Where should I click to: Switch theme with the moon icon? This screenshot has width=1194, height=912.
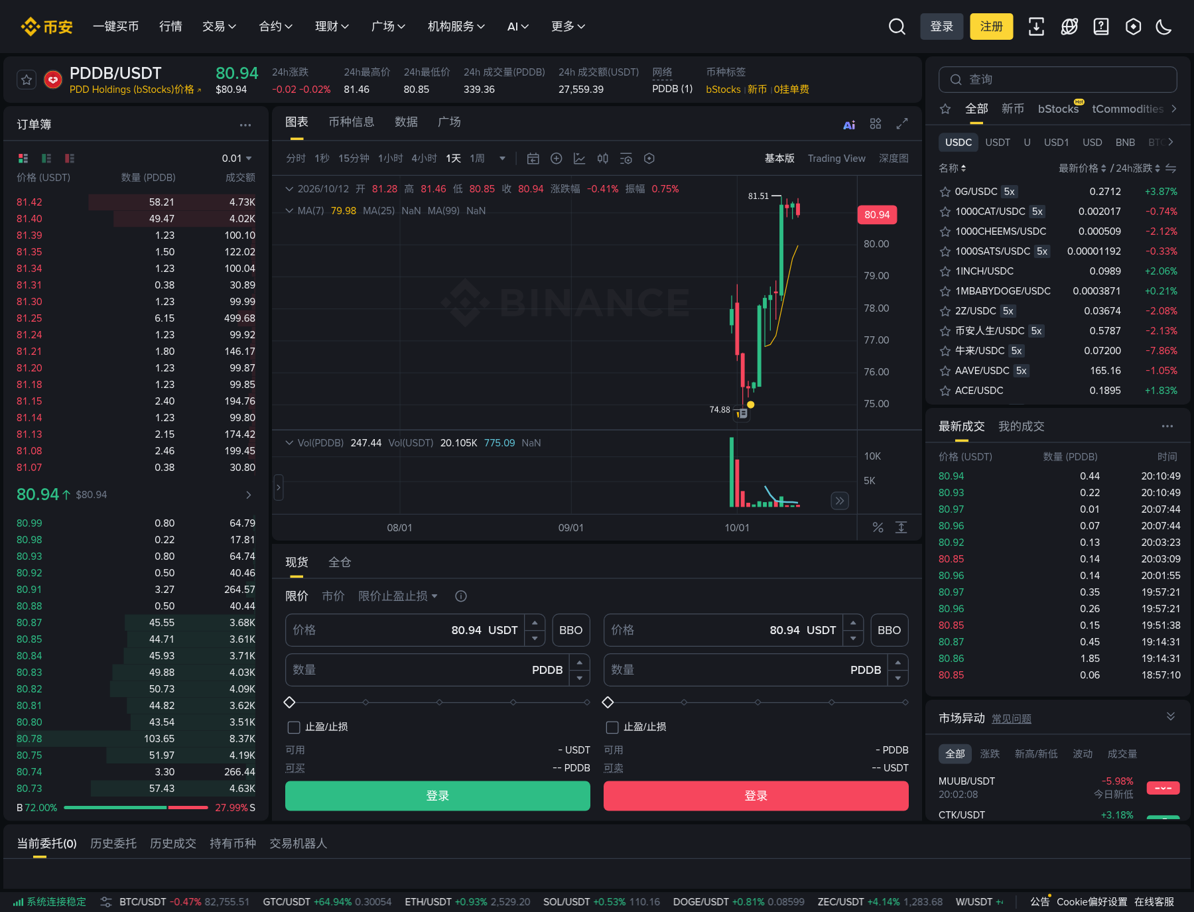pyautogui.click(x=1163, y=27)
